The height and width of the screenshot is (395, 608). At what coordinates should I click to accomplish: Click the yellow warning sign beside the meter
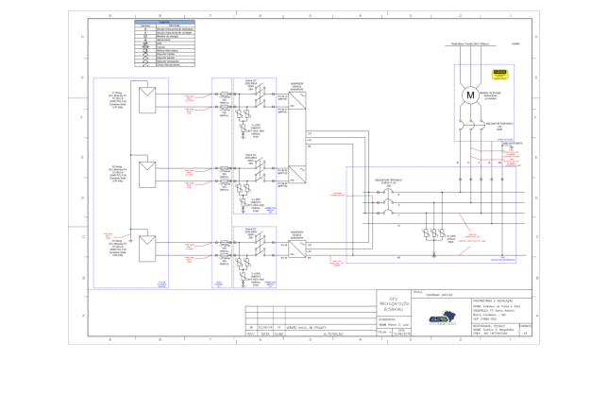[499, 75]
